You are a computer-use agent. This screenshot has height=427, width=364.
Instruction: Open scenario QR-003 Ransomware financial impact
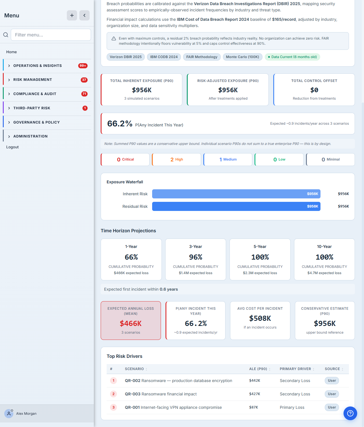pyautogui.click(x=161, y=394)
